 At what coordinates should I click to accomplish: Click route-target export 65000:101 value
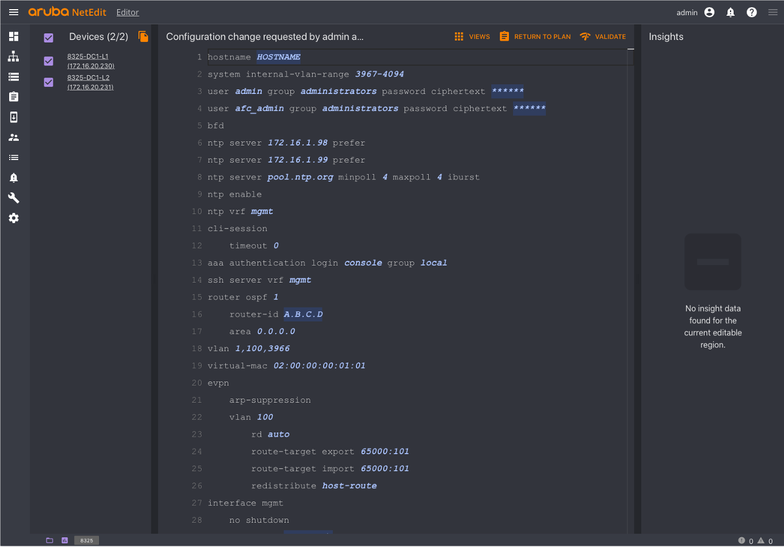pyautogui.click(x=385, y=451)
